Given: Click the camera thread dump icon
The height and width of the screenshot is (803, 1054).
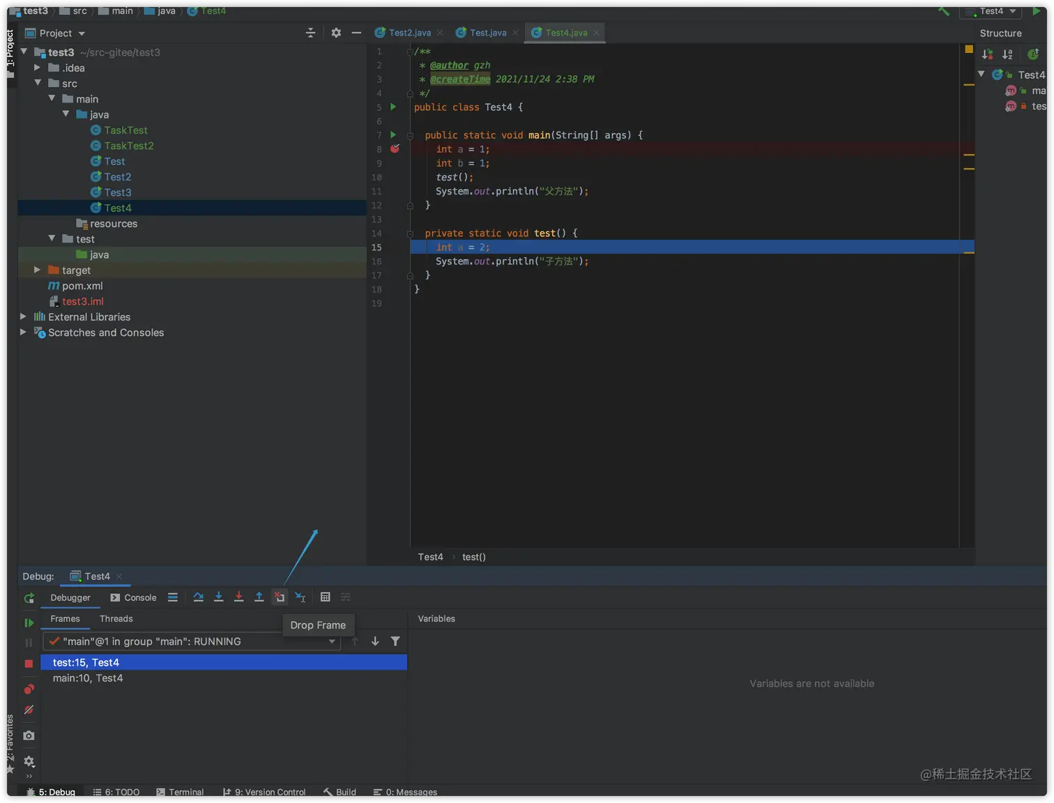Looking at the screenshot, I should (29, 735).
